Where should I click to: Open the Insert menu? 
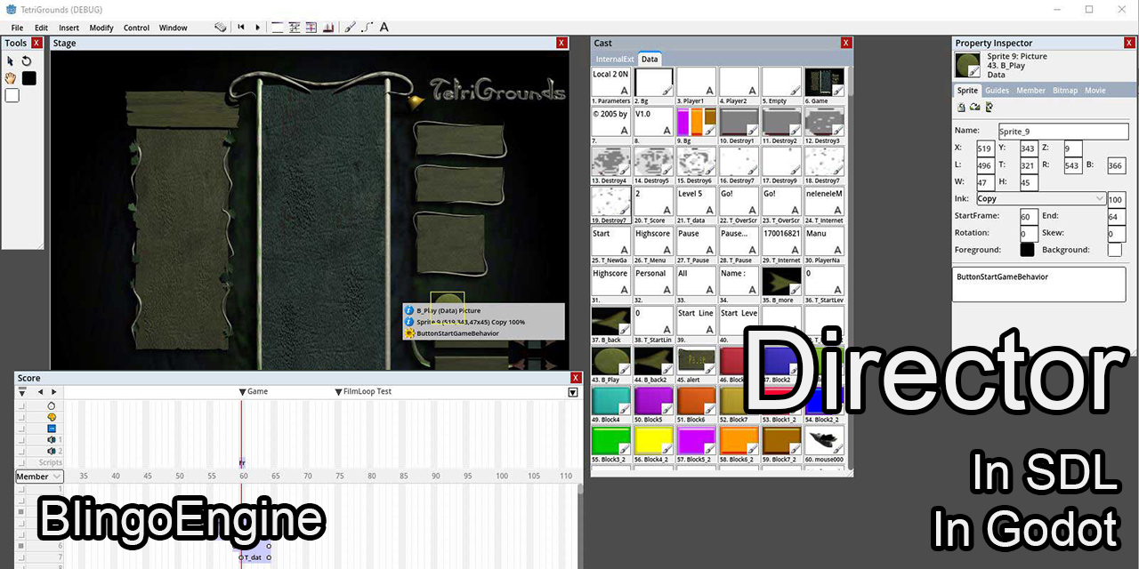(x=69, y=28)
